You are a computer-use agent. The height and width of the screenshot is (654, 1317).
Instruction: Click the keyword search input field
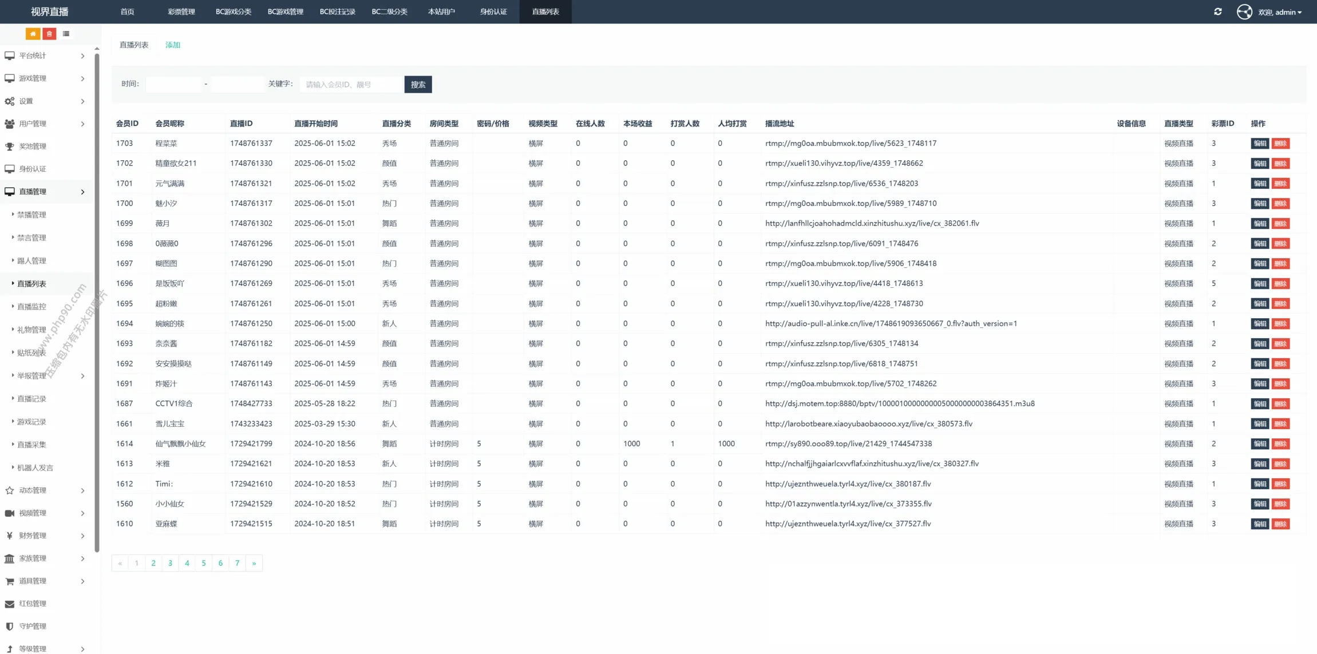tap(351, 85)
